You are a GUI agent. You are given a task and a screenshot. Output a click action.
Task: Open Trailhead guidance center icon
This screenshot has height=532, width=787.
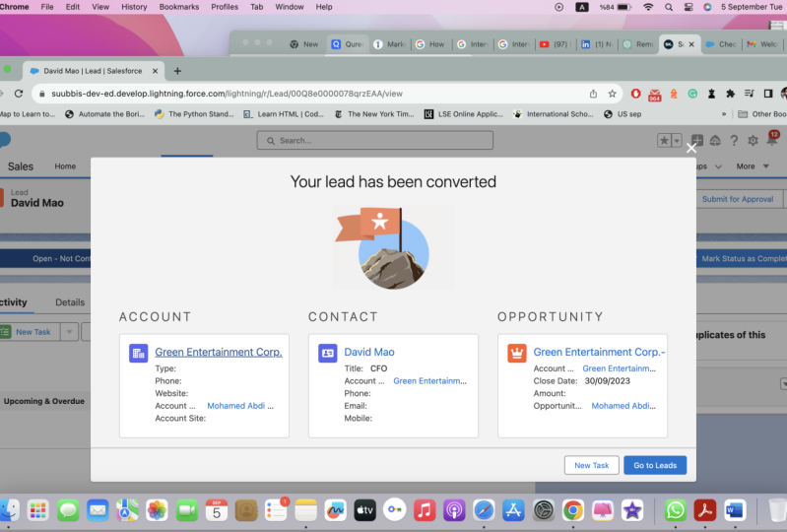click(x=715, y=141)
